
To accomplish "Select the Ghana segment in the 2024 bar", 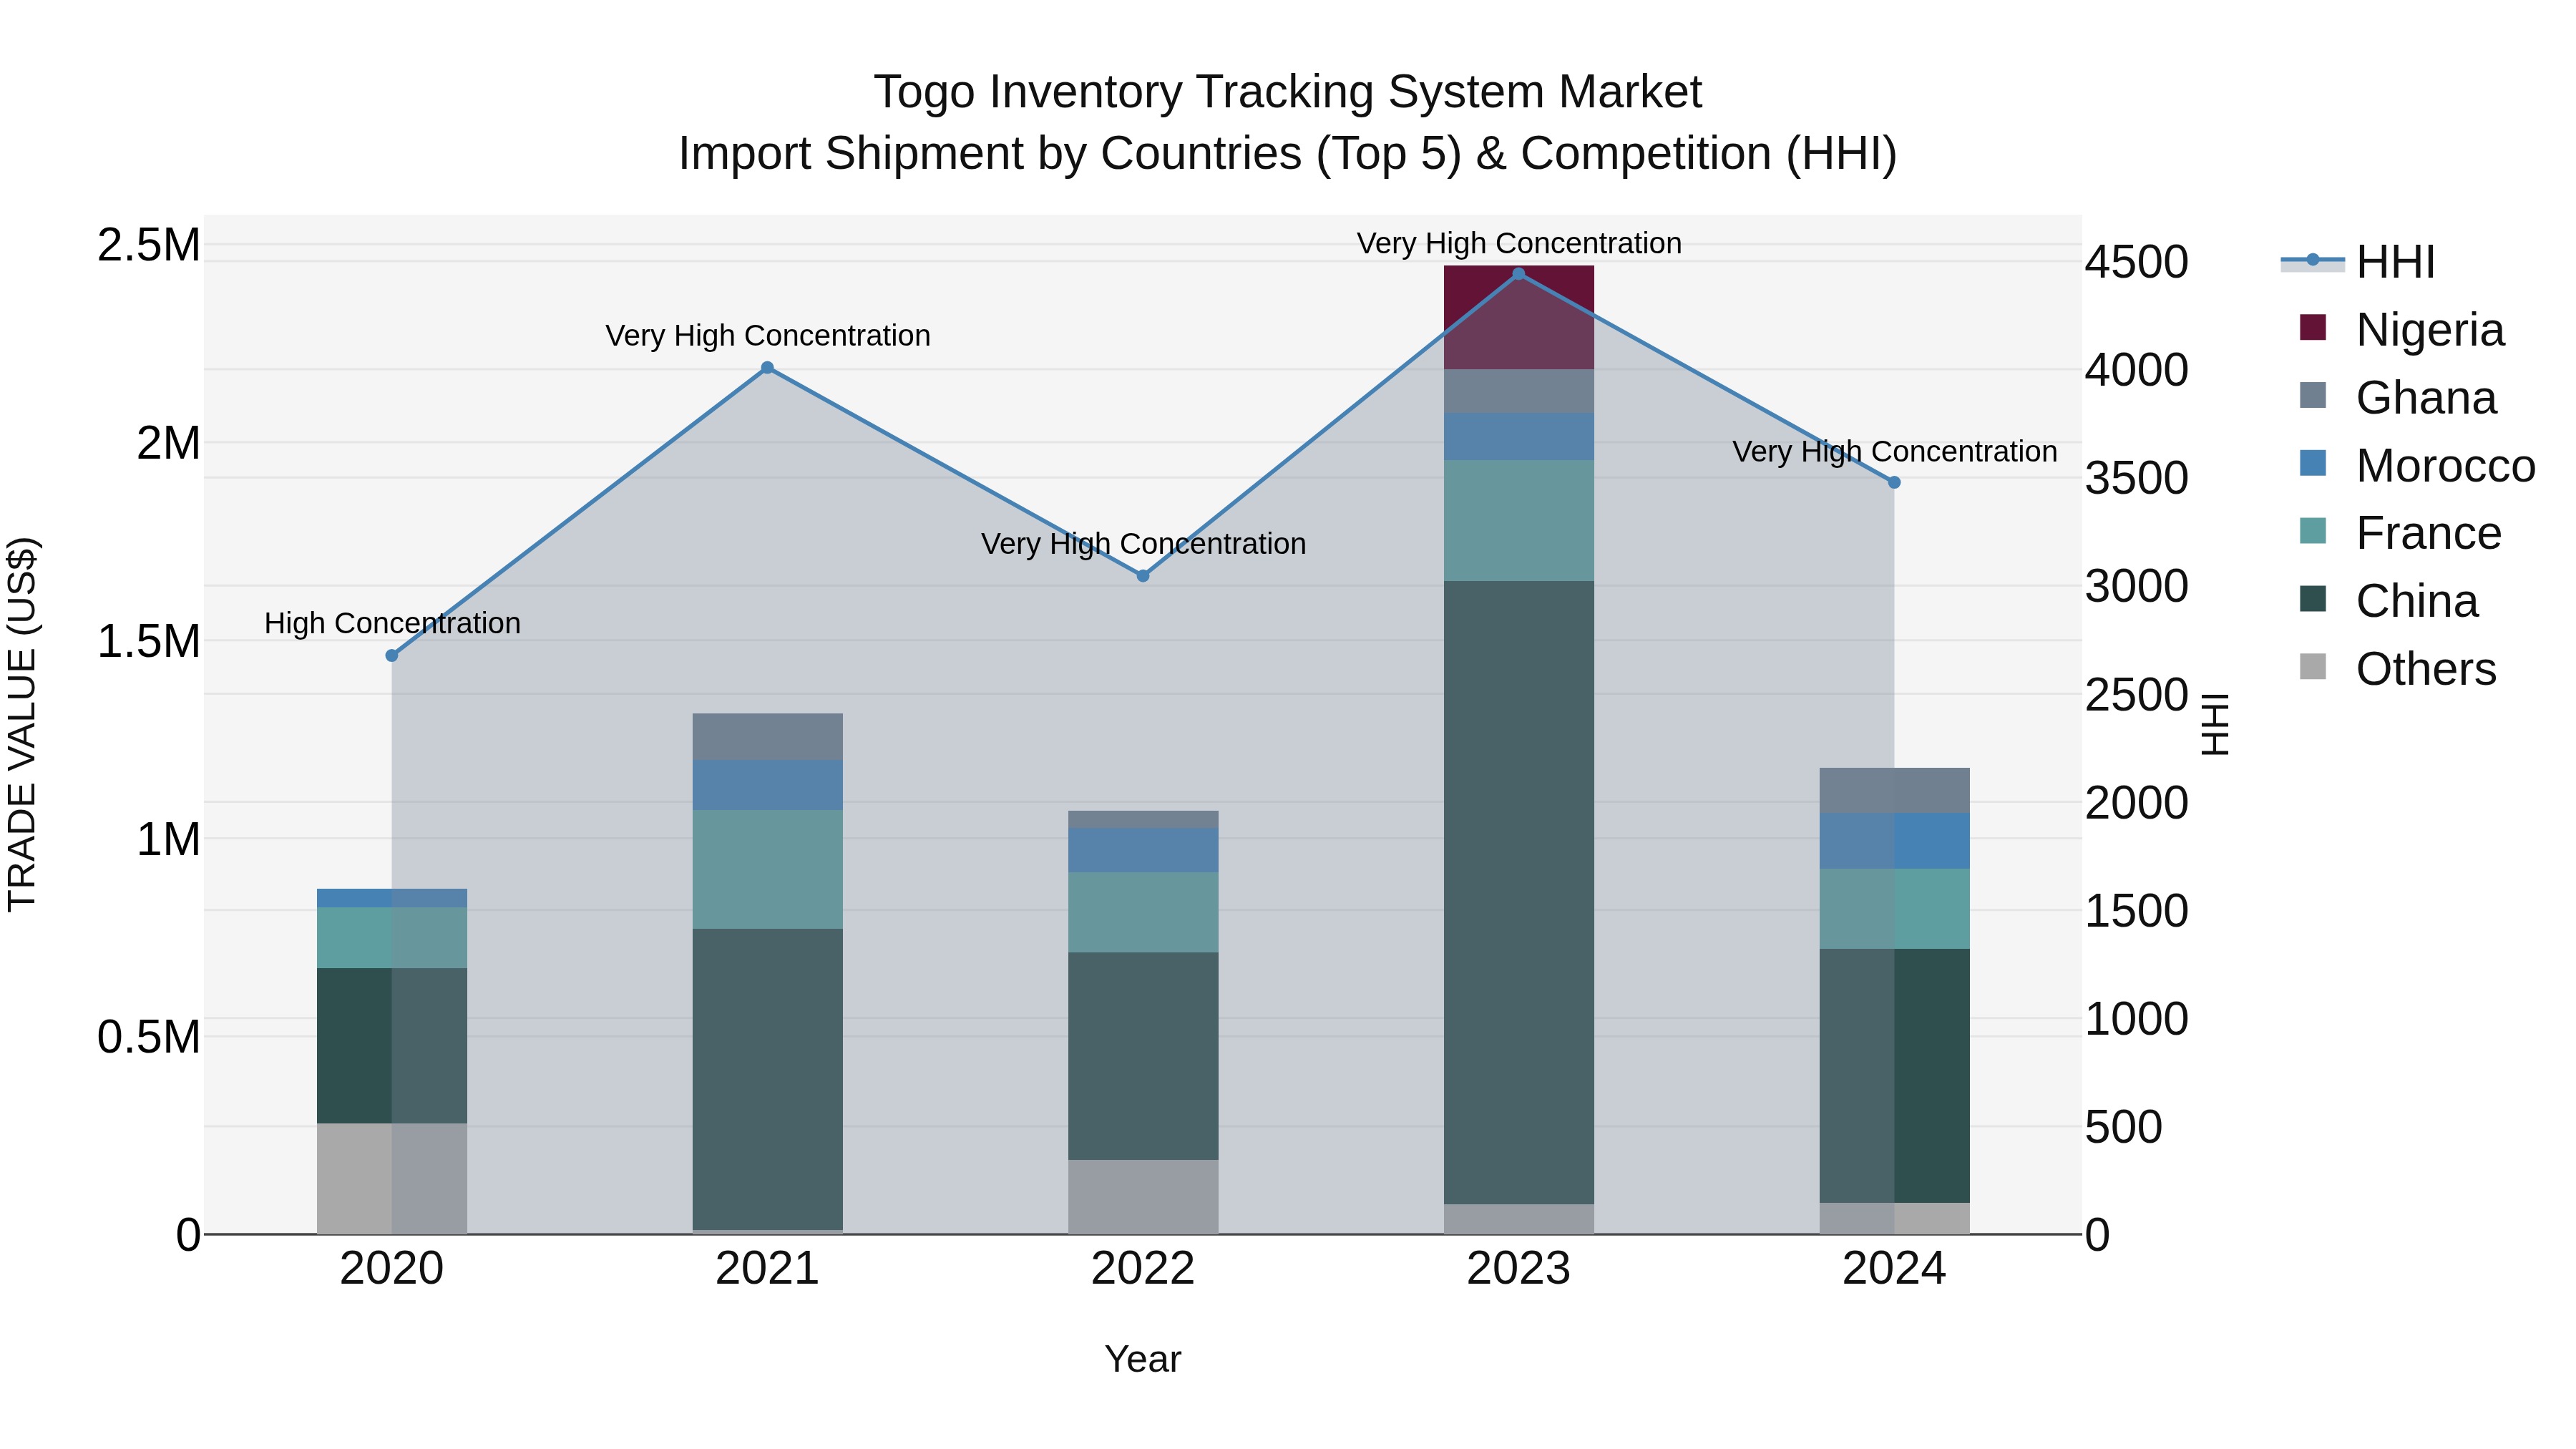I will [x=1894, y=790].
